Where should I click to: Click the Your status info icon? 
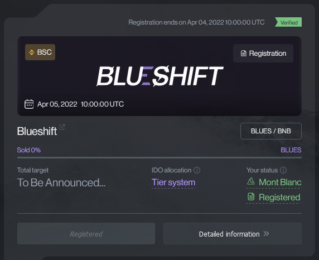point(283,170)
